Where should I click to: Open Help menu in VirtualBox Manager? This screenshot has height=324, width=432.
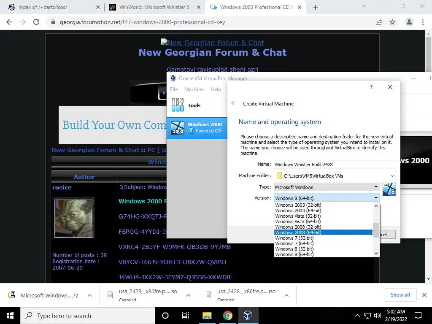tap(216, 89)
